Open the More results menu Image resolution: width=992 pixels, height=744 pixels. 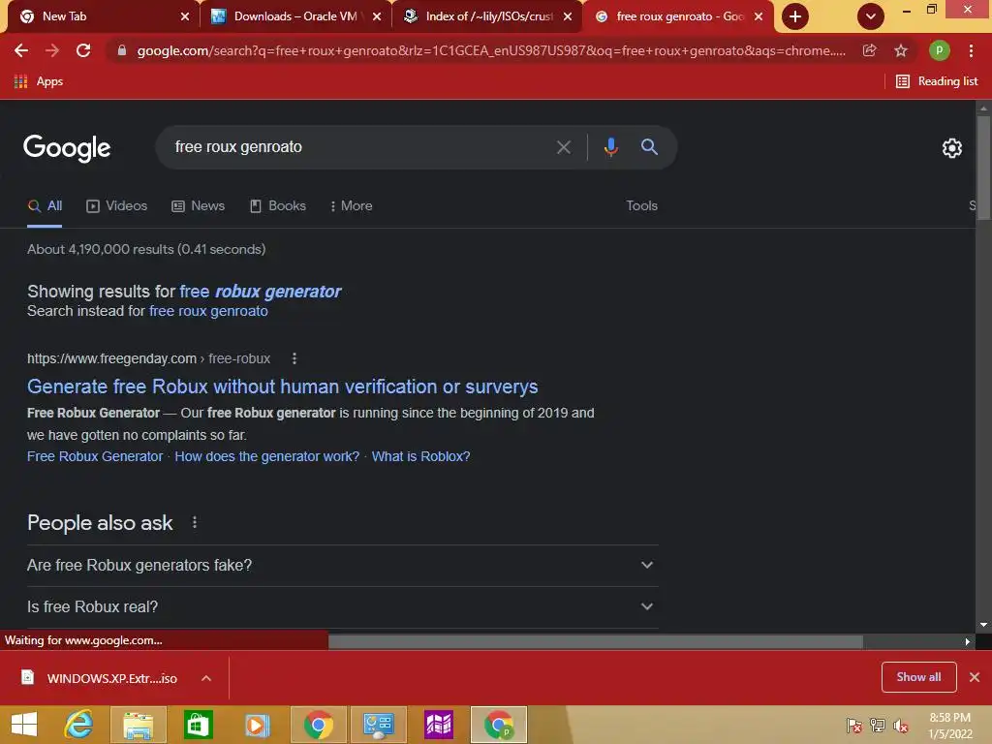pyautogui.click(x=351, y=206)
